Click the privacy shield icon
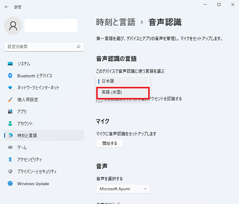Viewport: 239px width, 204px height. click(10, 171)
